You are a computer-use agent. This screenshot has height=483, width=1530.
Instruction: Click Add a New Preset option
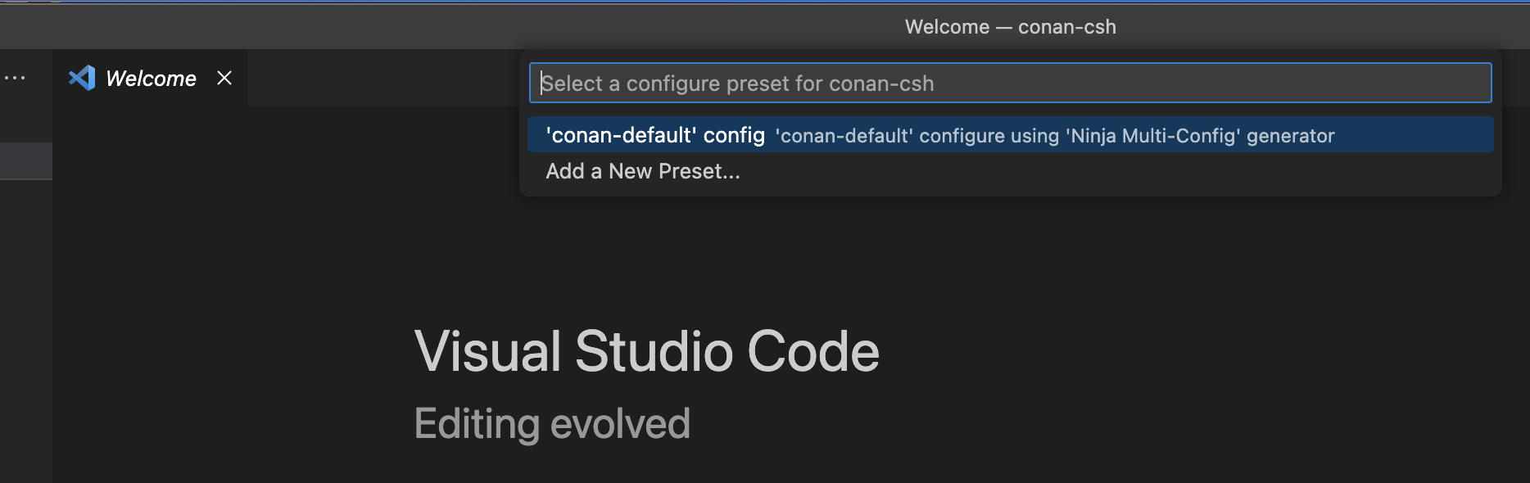coord(642,171)
